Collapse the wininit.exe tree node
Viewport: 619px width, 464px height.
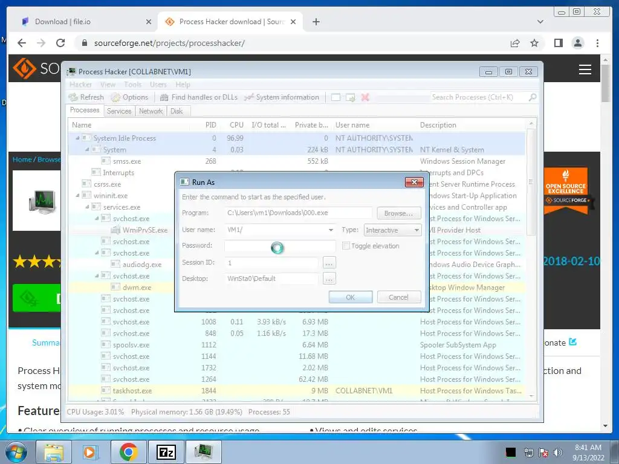[x=78, y=195]
